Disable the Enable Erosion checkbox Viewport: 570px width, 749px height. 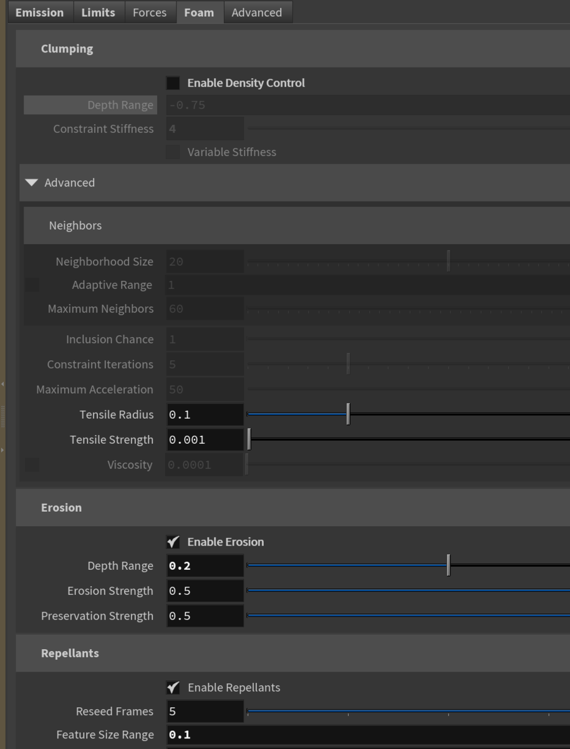point(173,542)
